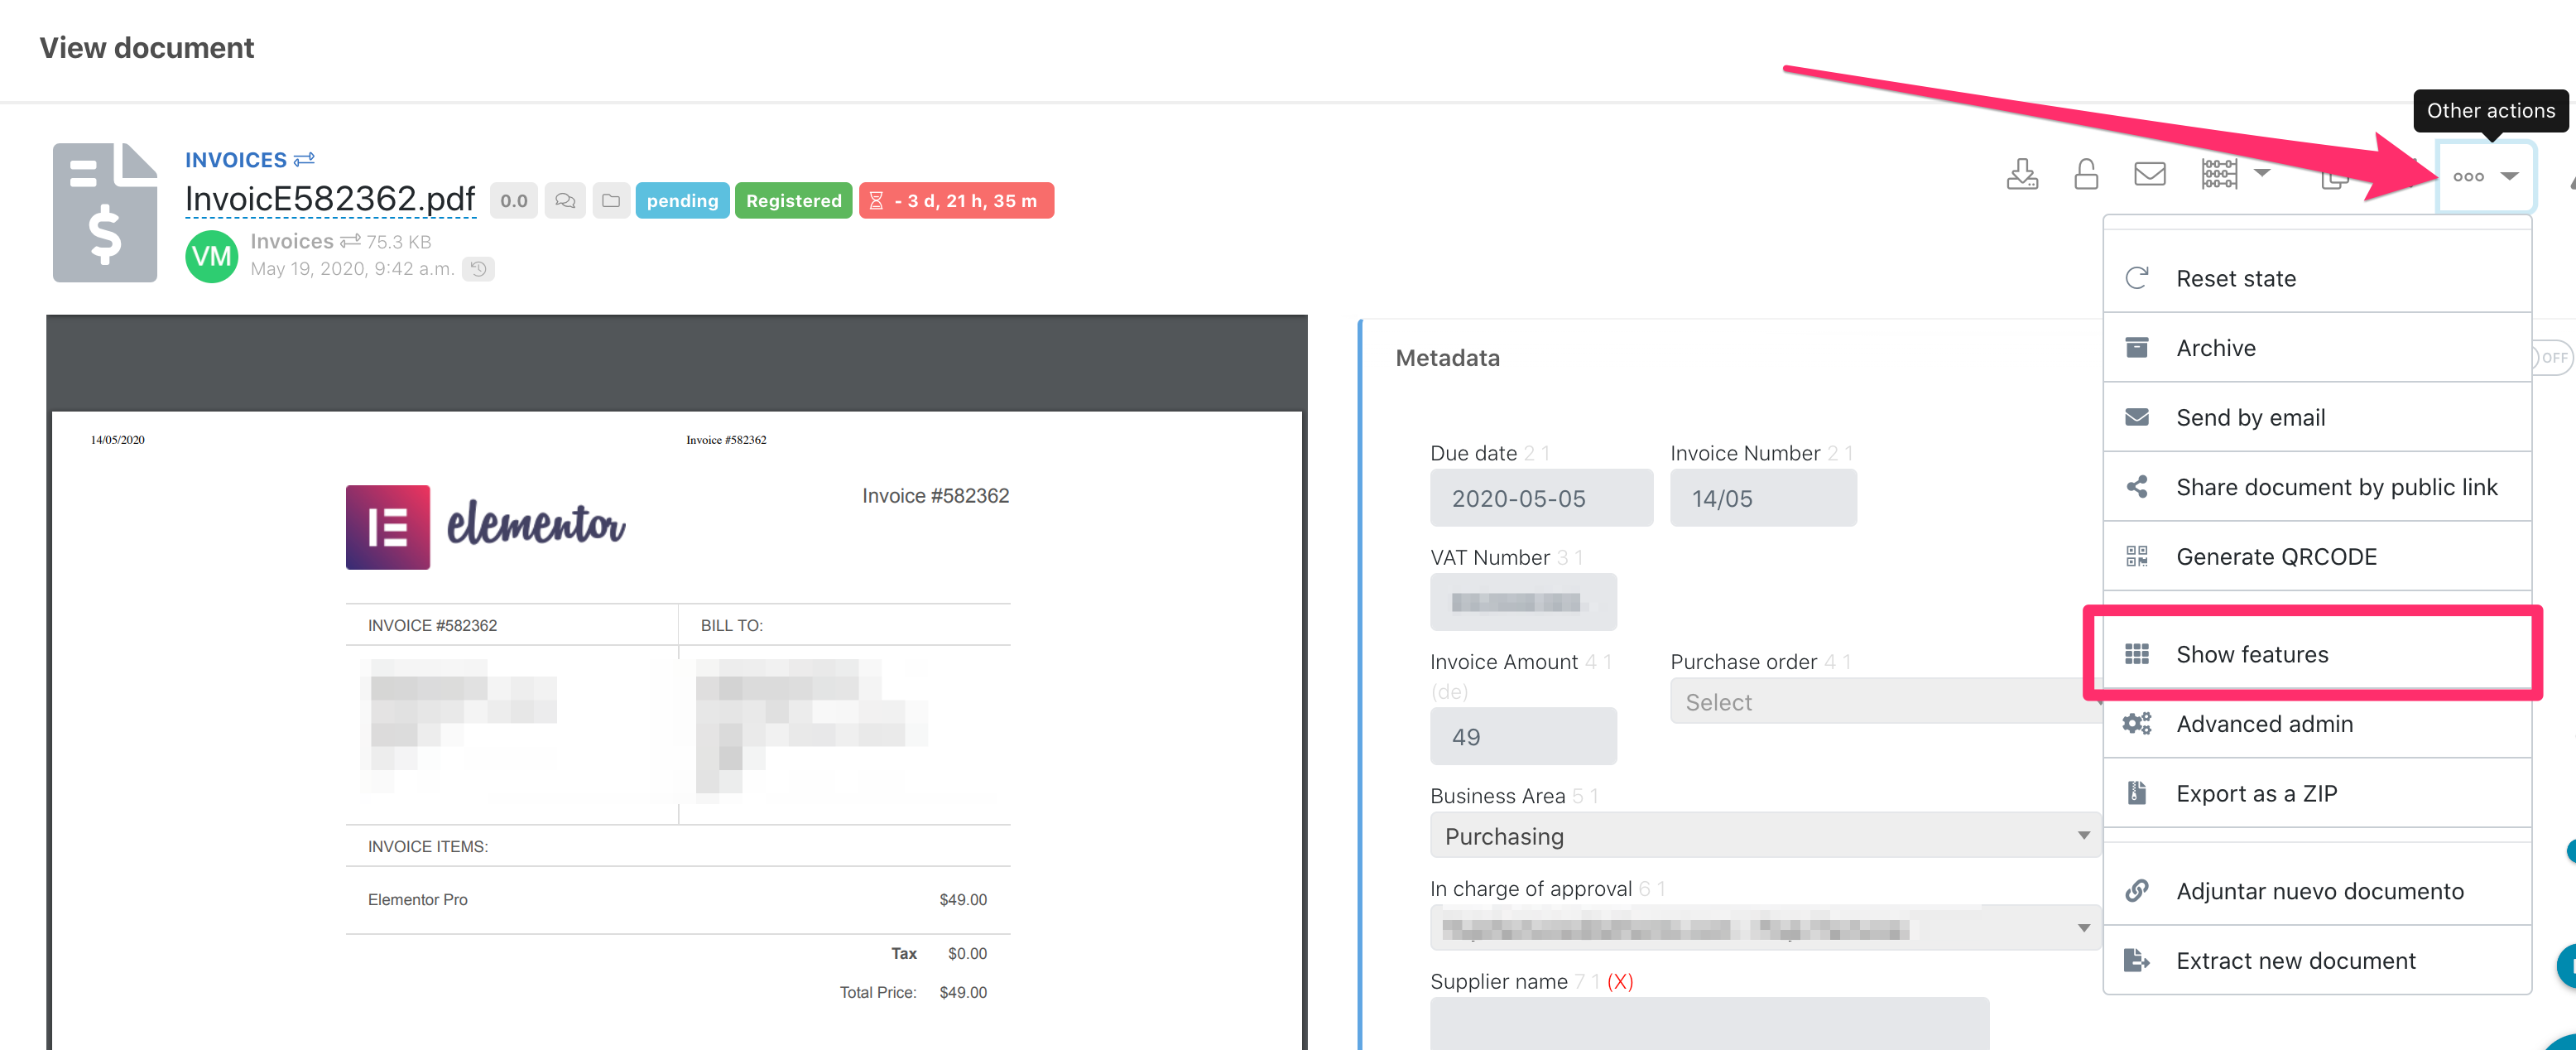Image resolution: width=2576 pixels, height=1050 pixels.
Task: Click the INVOICES category link
Action: (236, 160)
